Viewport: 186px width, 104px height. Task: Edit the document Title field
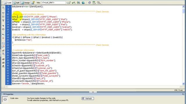tap(53, 3)
